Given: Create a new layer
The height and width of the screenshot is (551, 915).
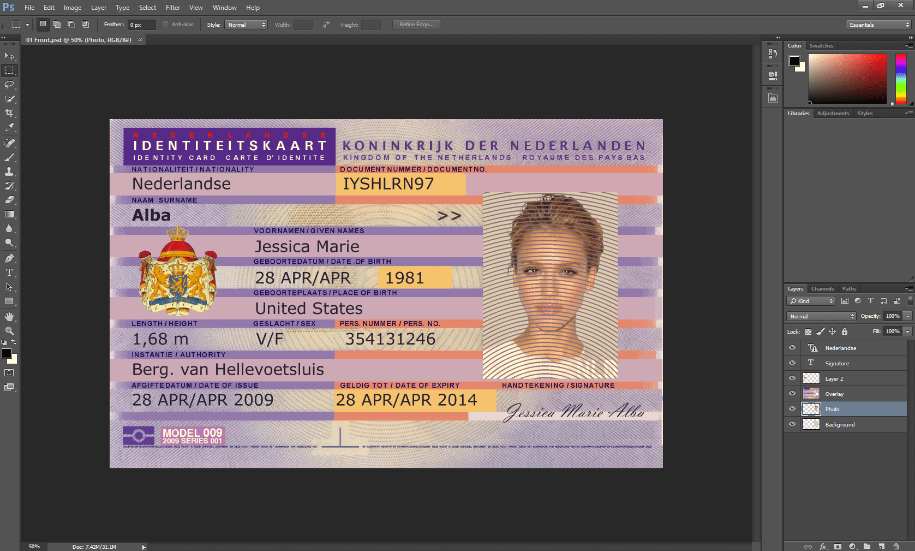Looking at the screenshot, I should coord(882,546).
